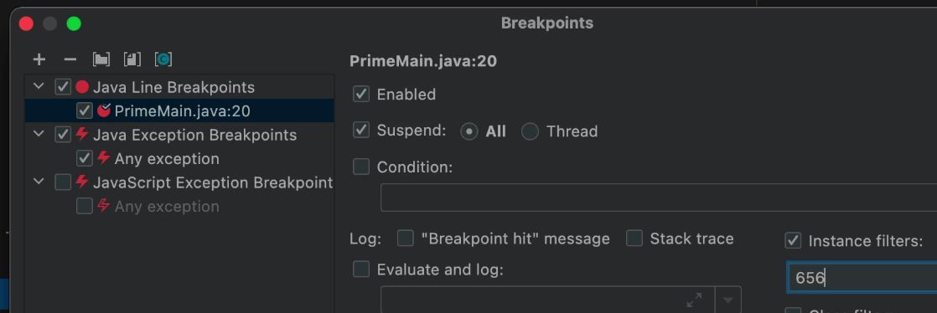The height and width of the screenshot is (313, 937).
Task: Open the Evaluate and log history dropdown
Action: point(727,300)
